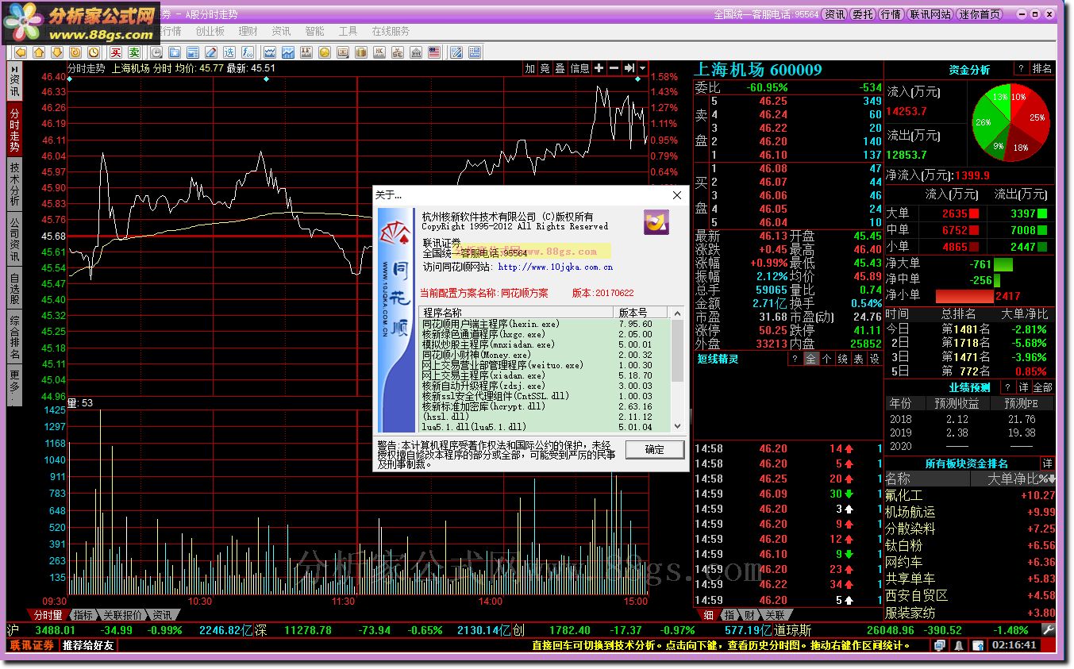The image size is (1074, 669).
Task: Click the 全部 button in 业绩预测 header
Action: click(1042, 387)
